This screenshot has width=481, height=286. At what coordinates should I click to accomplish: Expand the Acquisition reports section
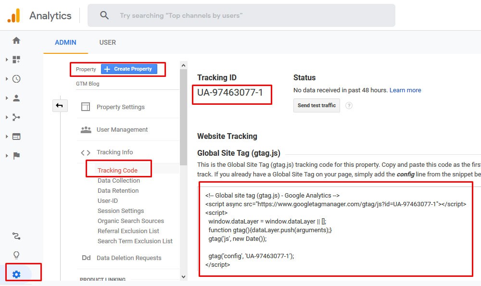click(x=7, y=117)
